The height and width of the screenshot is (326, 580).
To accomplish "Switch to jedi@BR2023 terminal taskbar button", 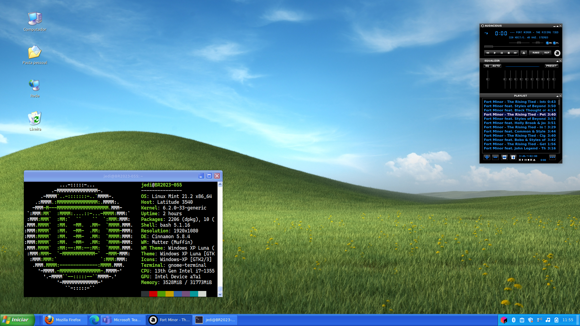I will click(215, 320).
